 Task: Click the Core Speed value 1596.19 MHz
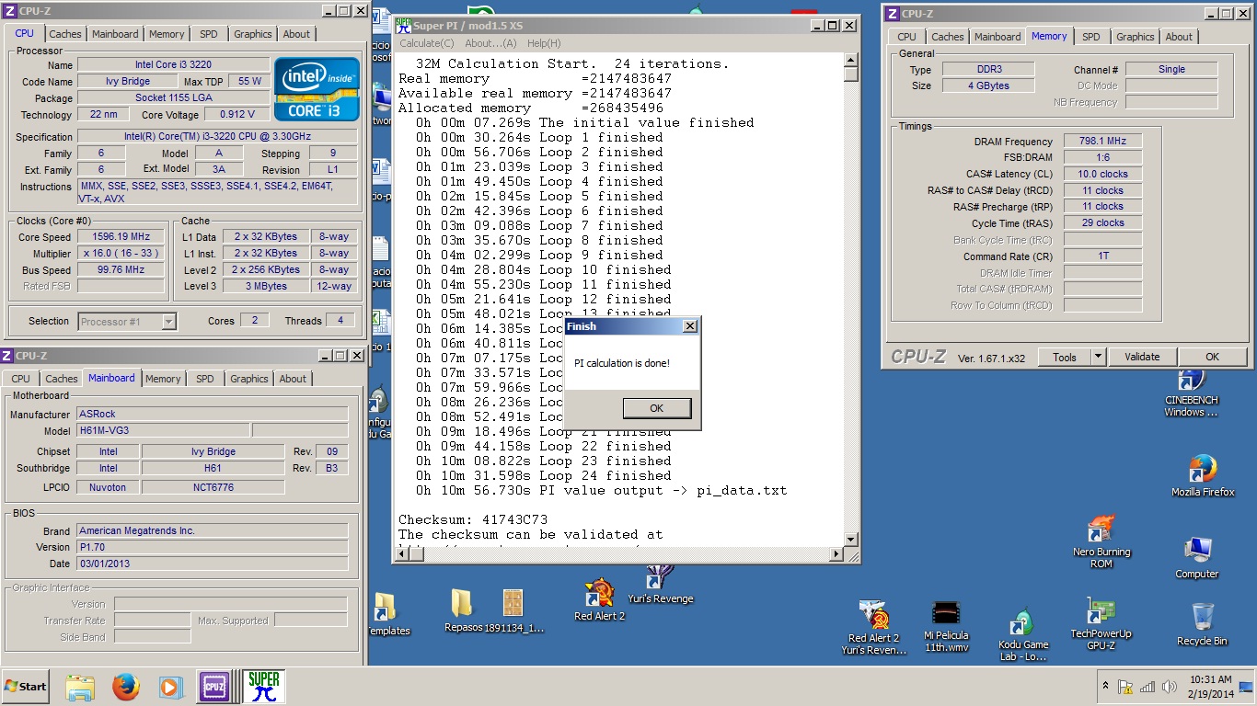coord(121,237)
